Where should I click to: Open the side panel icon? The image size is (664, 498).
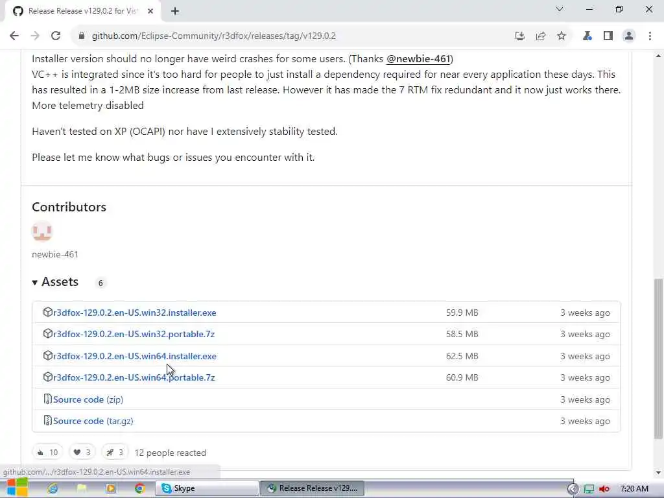pos(608,36)
